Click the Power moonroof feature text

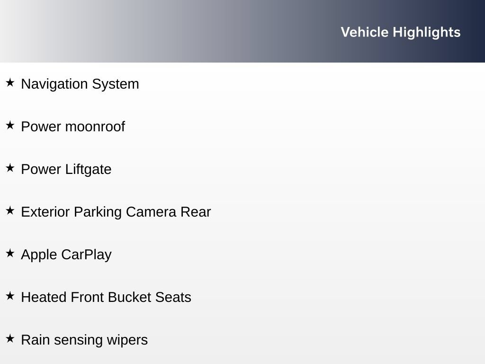click(x=73, y=127)
